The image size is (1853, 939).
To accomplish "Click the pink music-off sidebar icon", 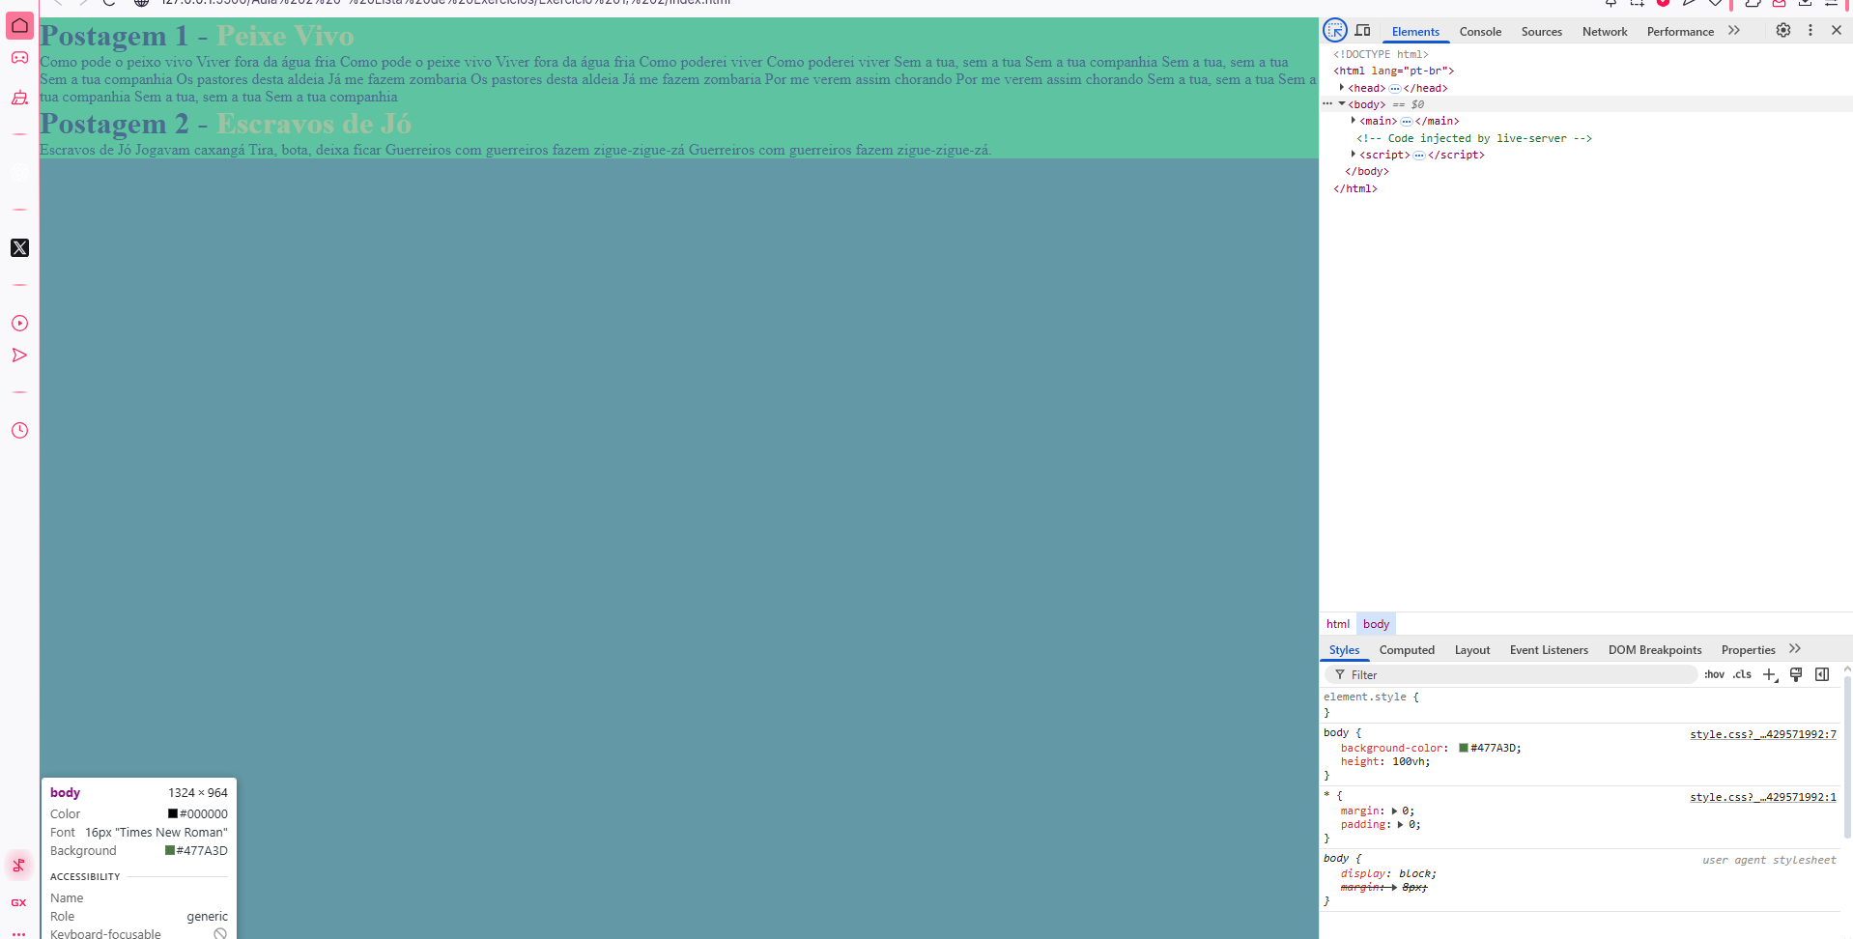I will click(19, 865).
